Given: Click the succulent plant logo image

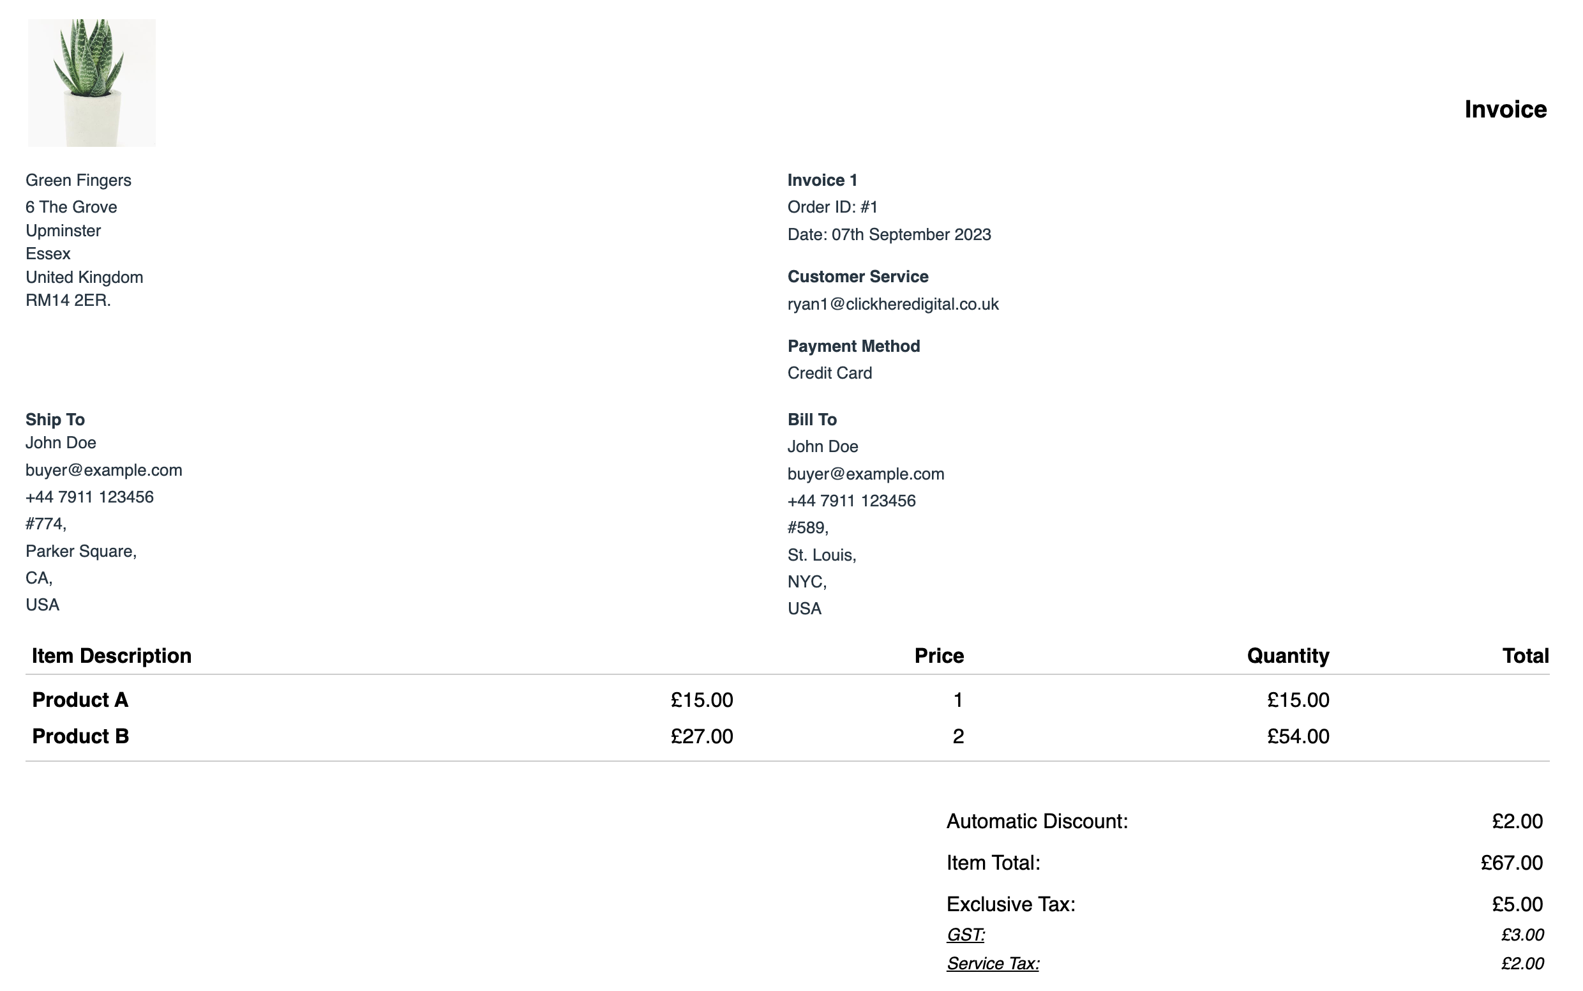Looking at the screenshot, I should click(x=92, y=82).
